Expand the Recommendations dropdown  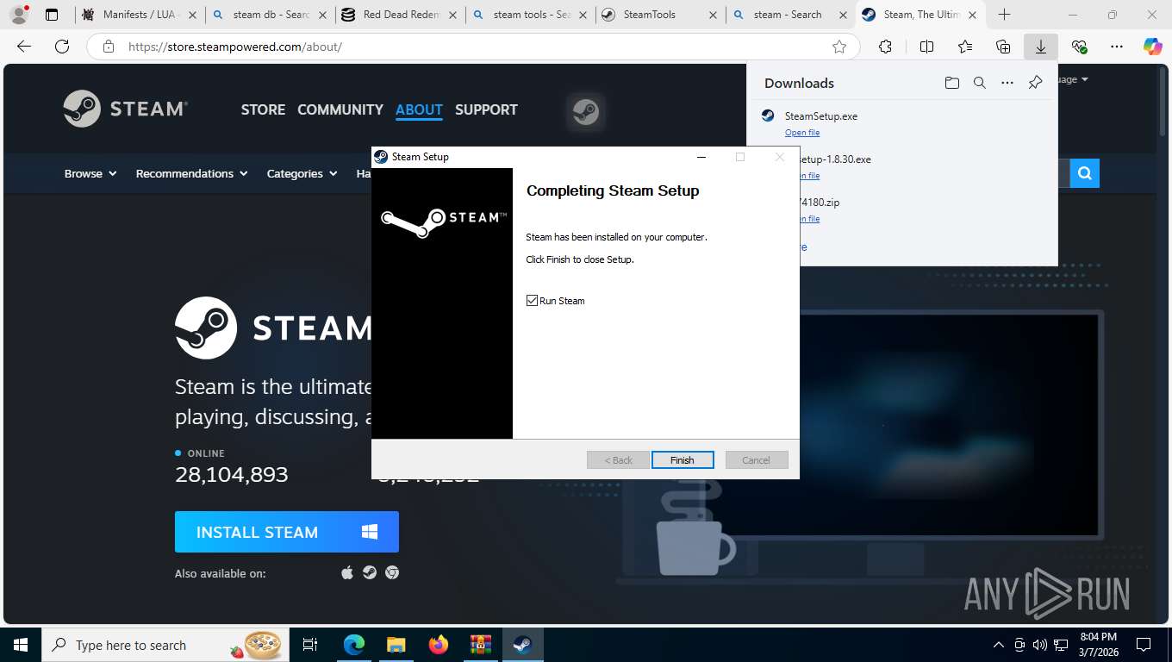191,173
